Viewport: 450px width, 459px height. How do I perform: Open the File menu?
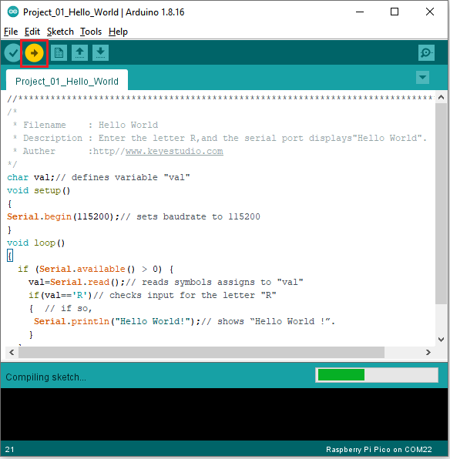click(x=11, y=32)
